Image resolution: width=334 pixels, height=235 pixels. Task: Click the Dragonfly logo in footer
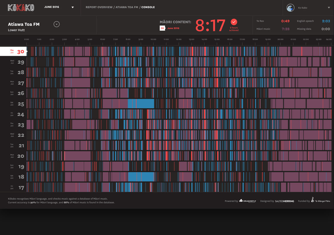point(247,201)
